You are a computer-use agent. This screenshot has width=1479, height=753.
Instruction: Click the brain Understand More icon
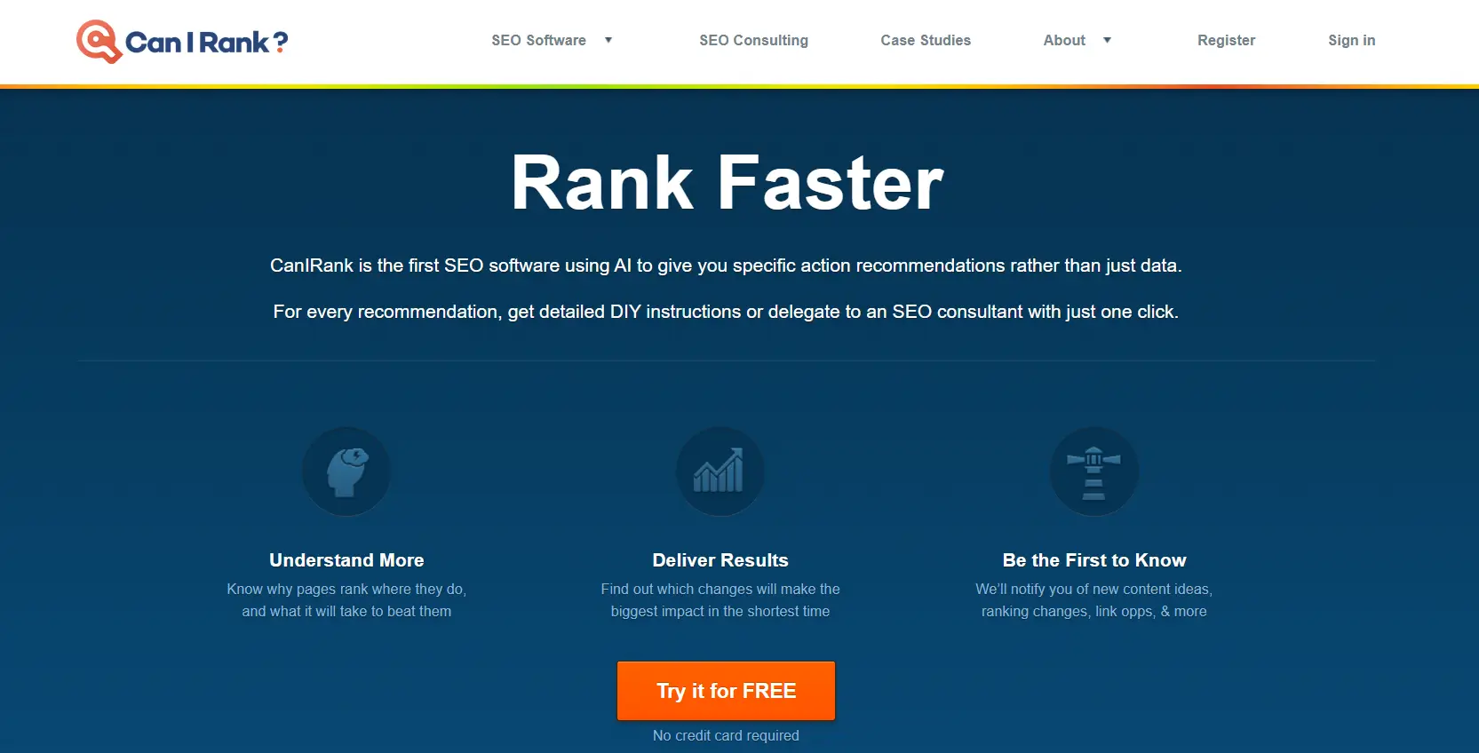coord(346,472)
